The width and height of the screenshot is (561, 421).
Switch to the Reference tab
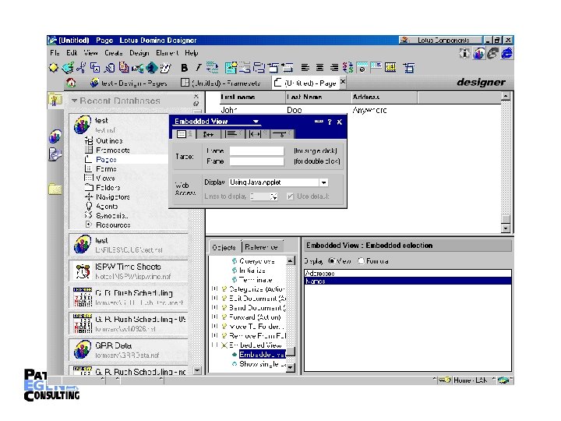(263, 247)
